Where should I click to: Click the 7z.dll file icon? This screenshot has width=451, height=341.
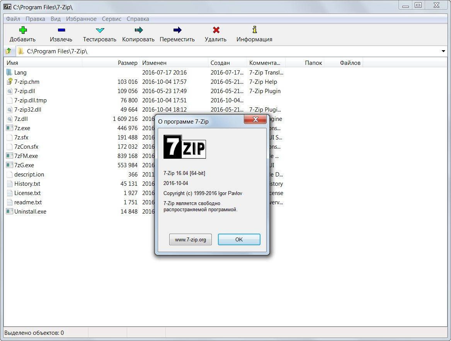[x=9, y=119]
